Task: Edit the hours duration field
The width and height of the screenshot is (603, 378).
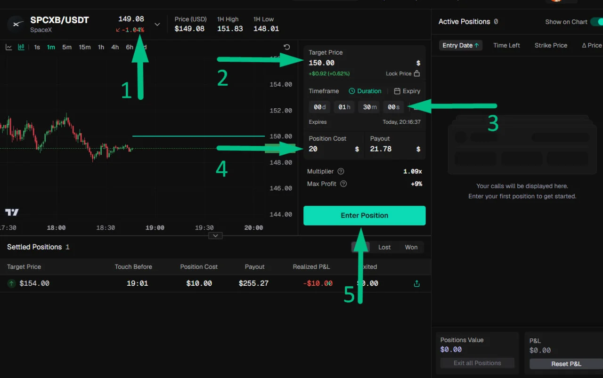Action: click(344, 107)
